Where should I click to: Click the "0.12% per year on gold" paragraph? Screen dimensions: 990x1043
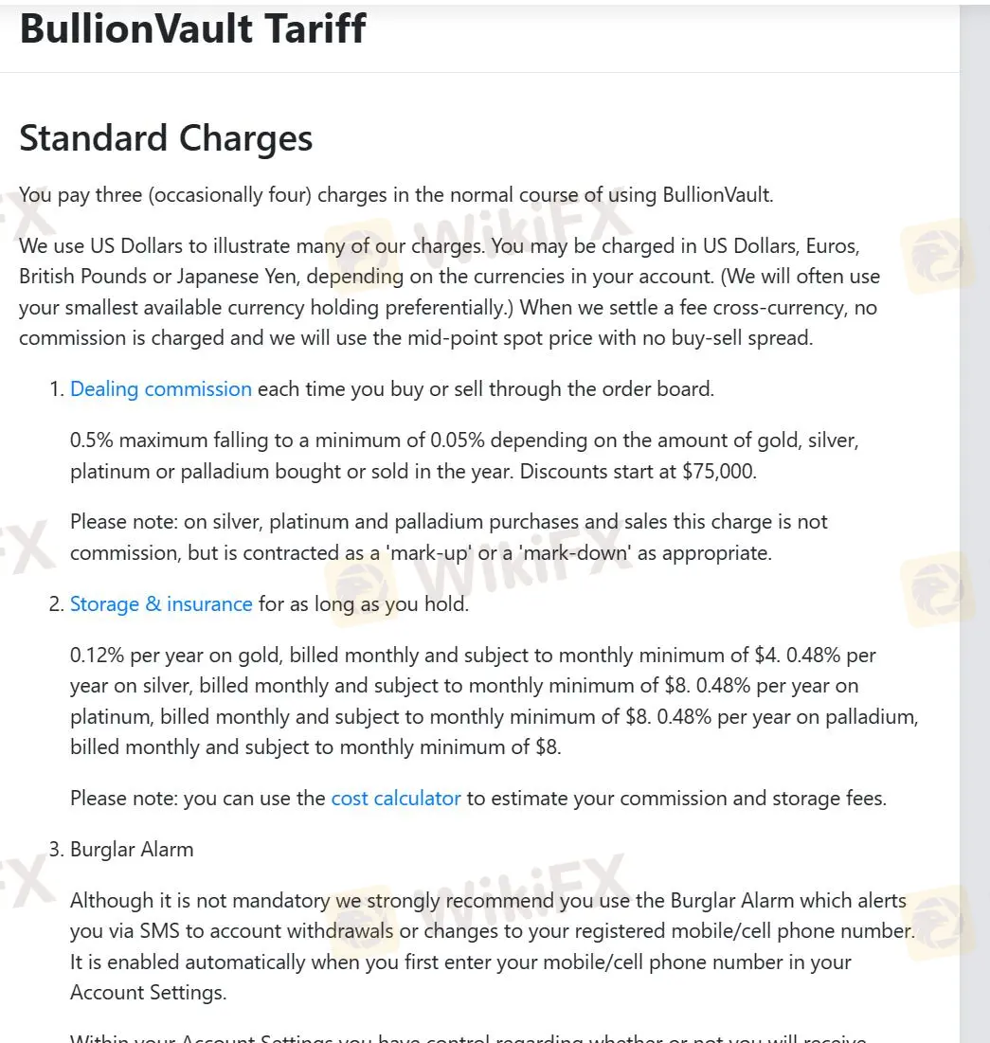coord(493,701)
